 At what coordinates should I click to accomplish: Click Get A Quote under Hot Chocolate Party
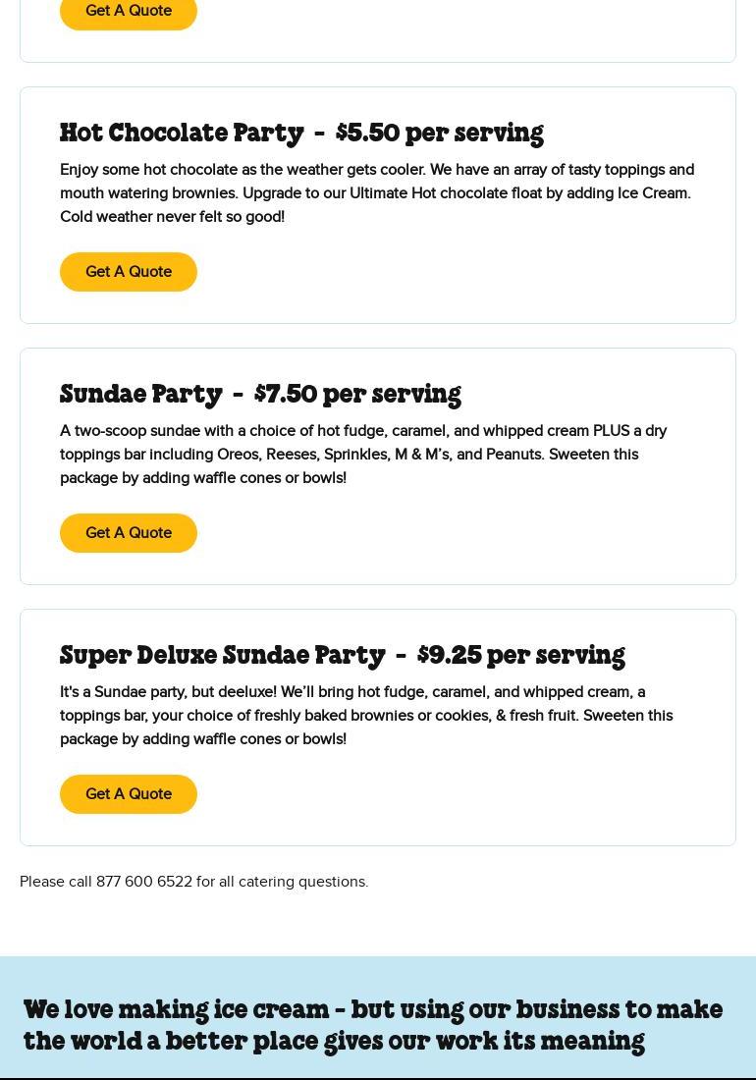(x=129, y=272)
